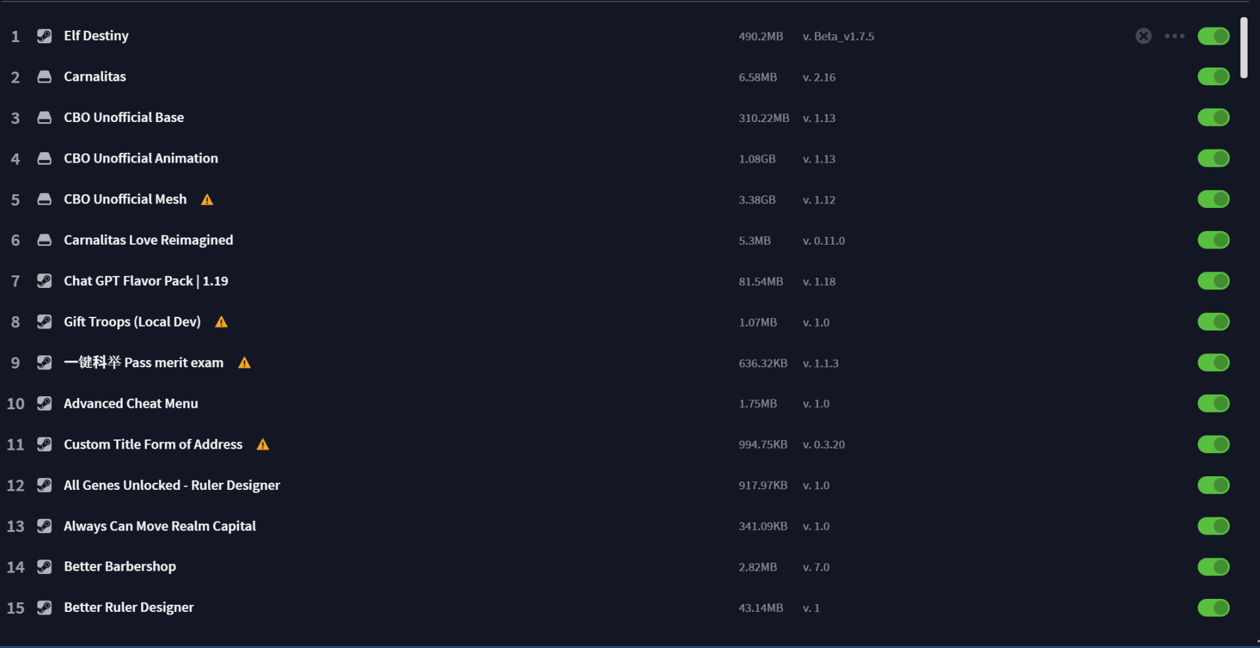Image resolution: width=1260 pixels, height=648 pixels.
Task: Turn off CBO Unofficial Animation toggle
Action: (1213, 158)
